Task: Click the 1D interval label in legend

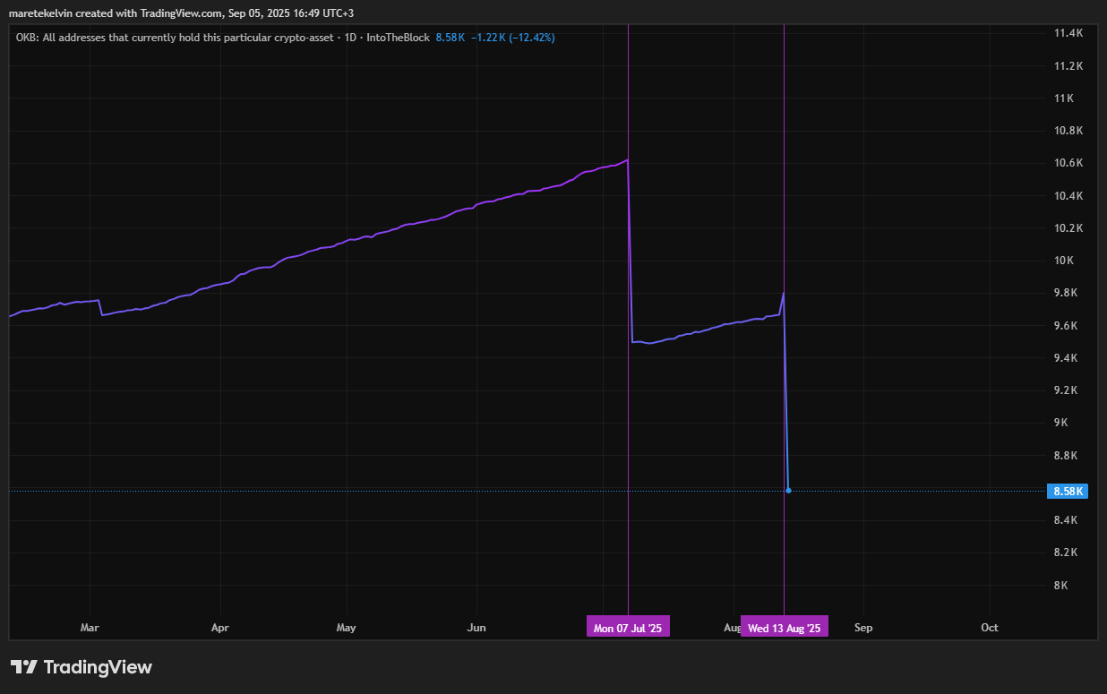Action: click(352, 37)
